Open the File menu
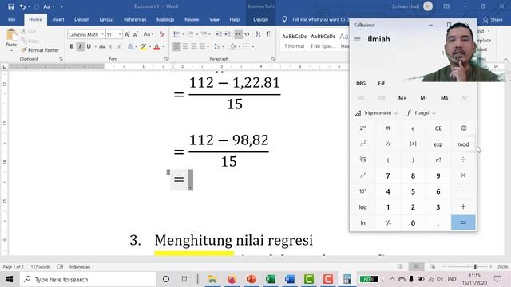This screenshot has height=287, width=511. [12, 19]
